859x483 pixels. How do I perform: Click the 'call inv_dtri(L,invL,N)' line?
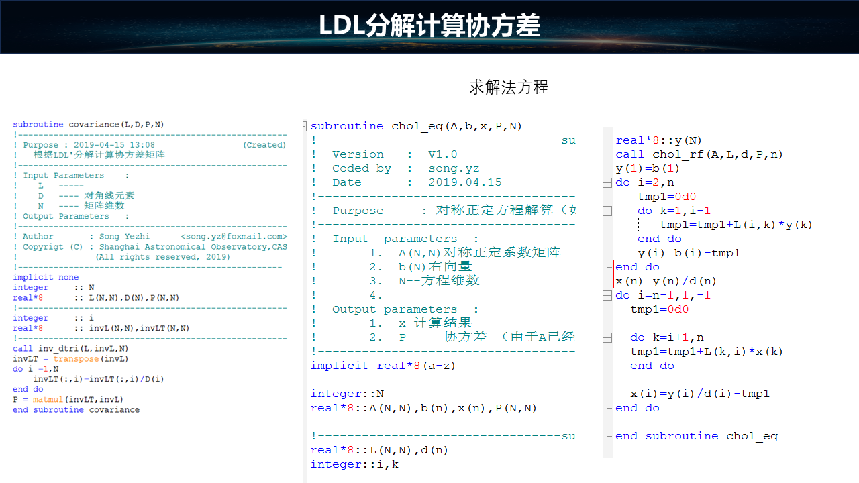coord(70,349)
